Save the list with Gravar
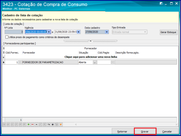181x136 pixels. pos(145,132)
